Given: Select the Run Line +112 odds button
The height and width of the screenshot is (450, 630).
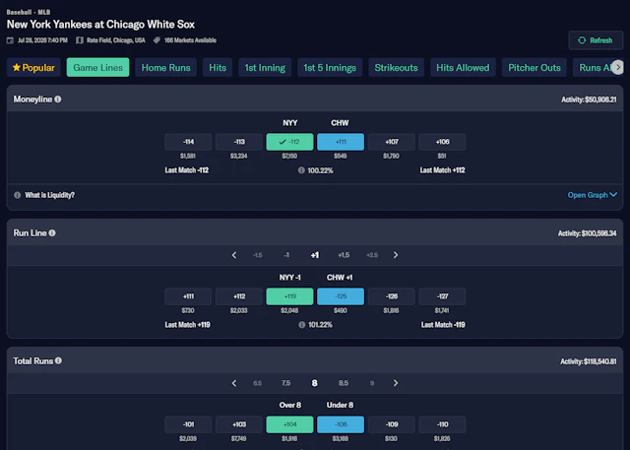Looking at the screenshot, I should (239, 296).
